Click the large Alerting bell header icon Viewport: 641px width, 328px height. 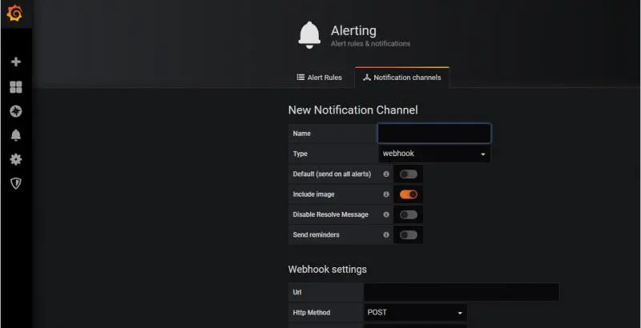tap(309, 35)
